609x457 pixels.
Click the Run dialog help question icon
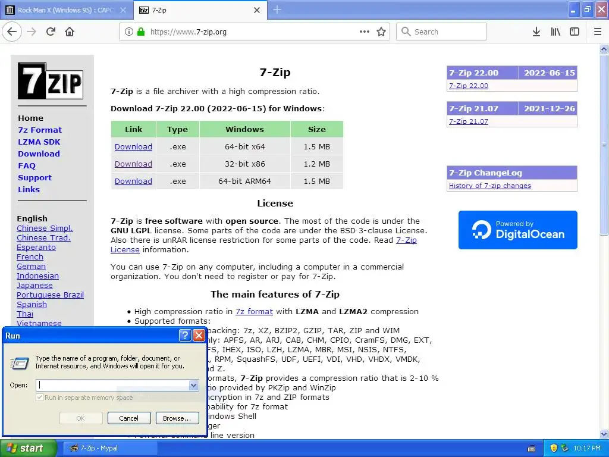coord(185,335)
